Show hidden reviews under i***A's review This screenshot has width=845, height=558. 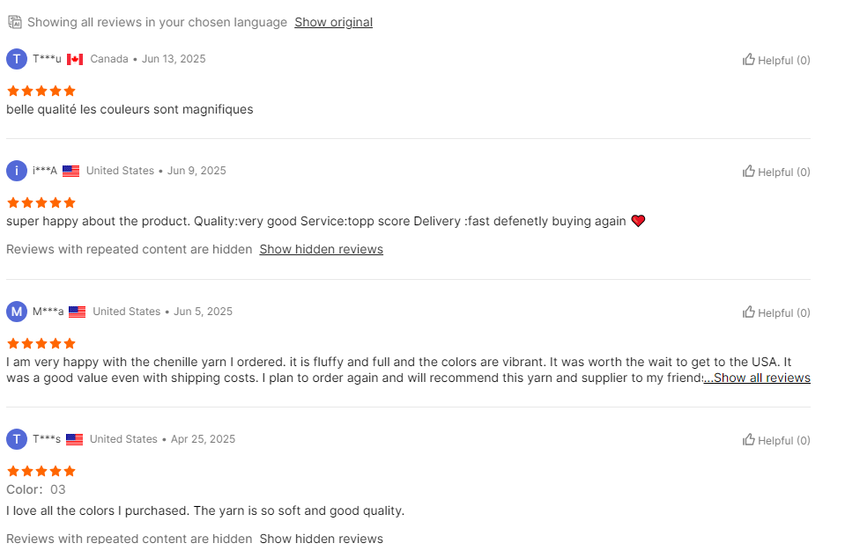point(321,249)
